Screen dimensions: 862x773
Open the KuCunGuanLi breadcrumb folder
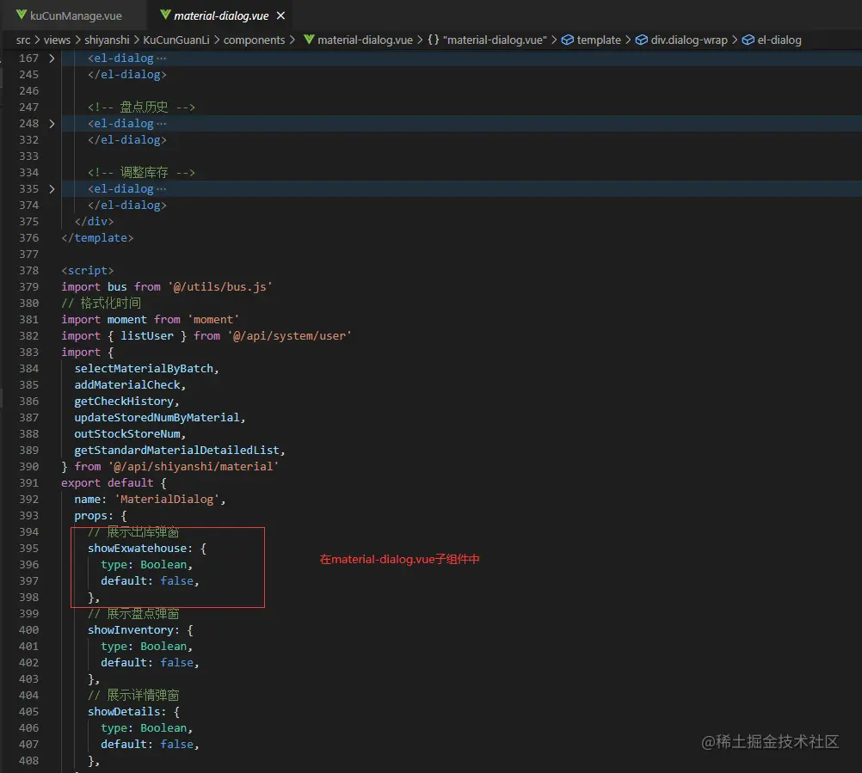pyautogui.click(x=175, y=40)
